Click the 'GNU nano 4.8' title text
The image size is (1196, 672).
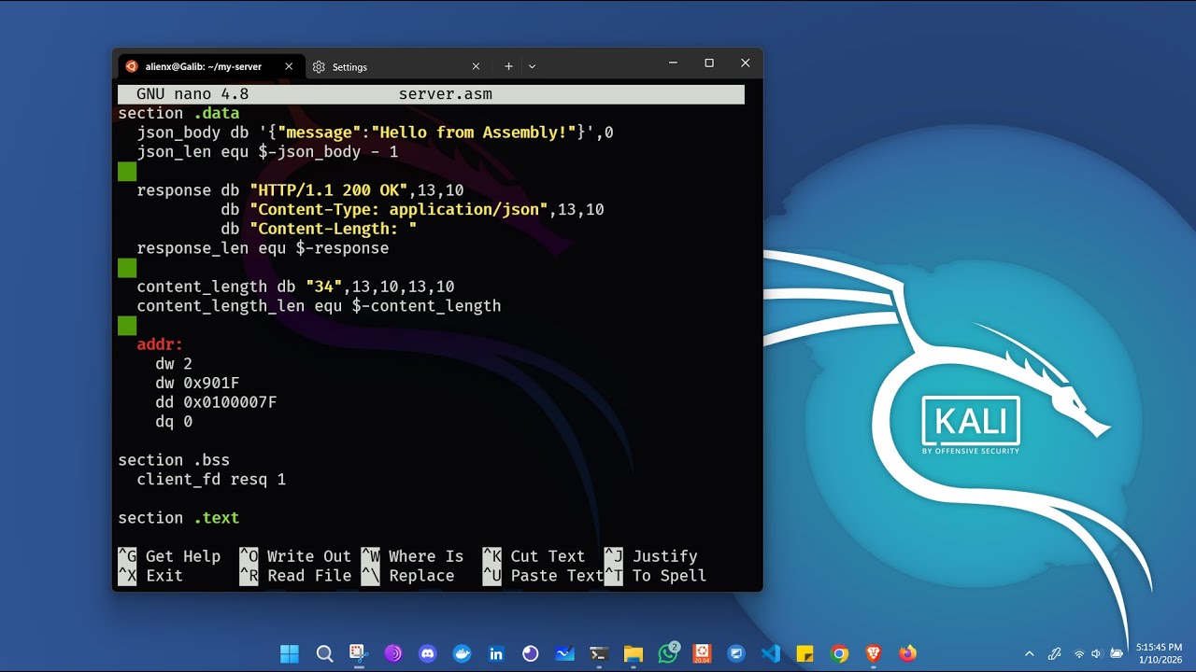(x=192, y=94)
